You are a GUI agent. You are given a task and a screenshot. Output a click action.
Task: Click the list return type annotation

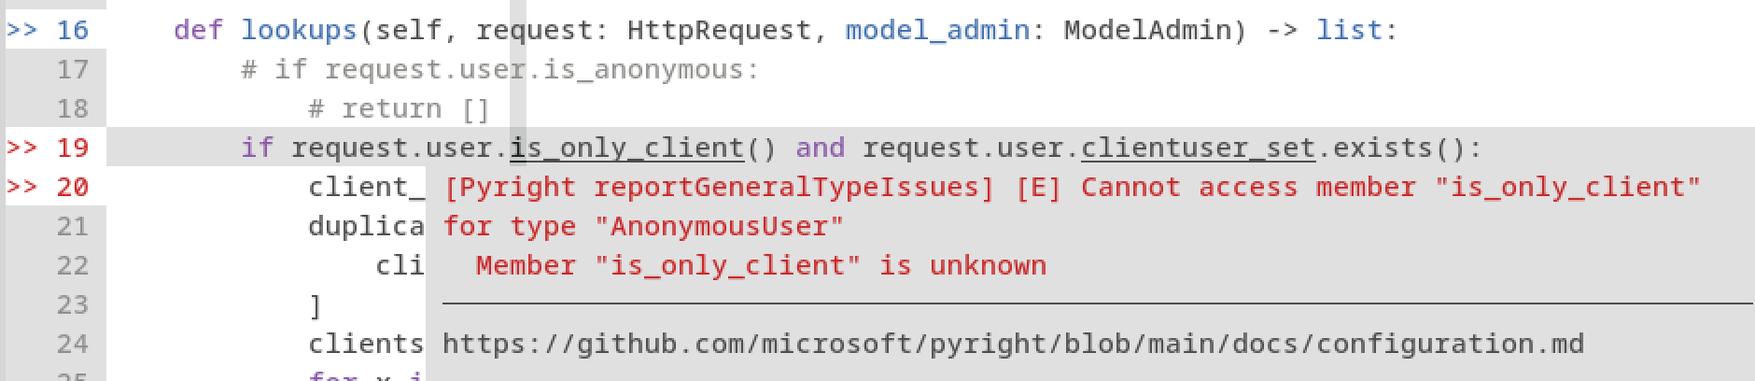click(x=1349, y=30)
